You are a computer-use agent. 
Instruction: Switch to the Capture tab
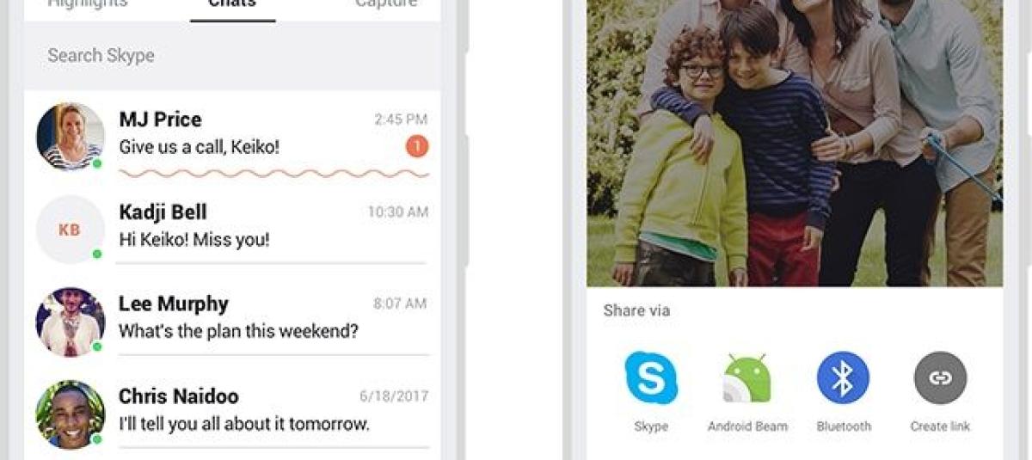tap(386, 4)
